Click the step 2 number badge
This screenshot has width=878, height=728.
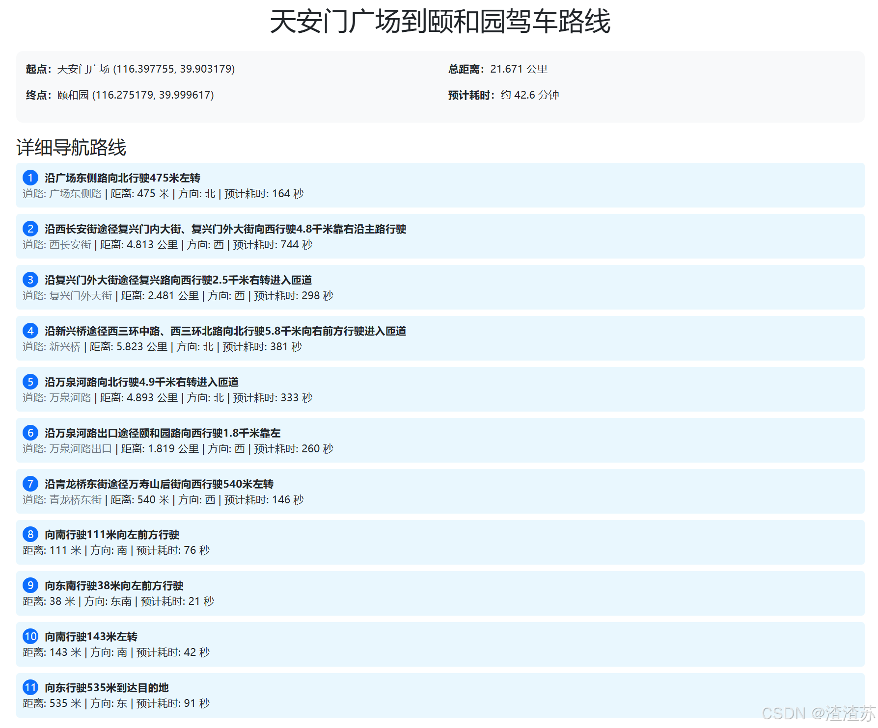click(x=30, y=229)
